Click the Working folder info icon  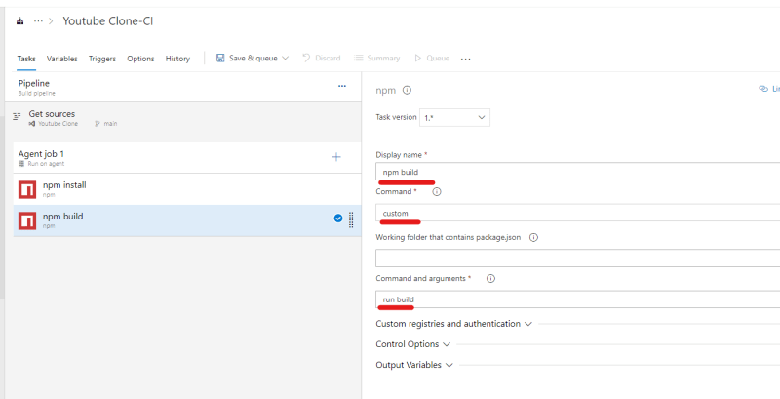click(533, 237)
